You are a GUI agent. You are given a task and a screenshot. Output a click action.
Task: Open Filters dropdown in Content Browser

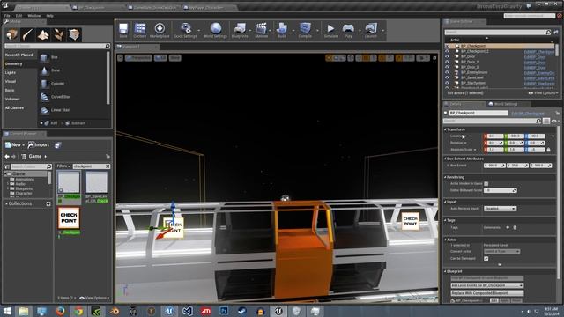pyautogui.click(x=63, y=166)
